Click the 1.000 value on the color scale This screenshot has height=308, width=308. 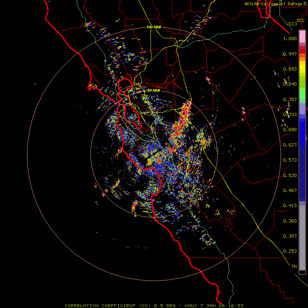(290, 38)
